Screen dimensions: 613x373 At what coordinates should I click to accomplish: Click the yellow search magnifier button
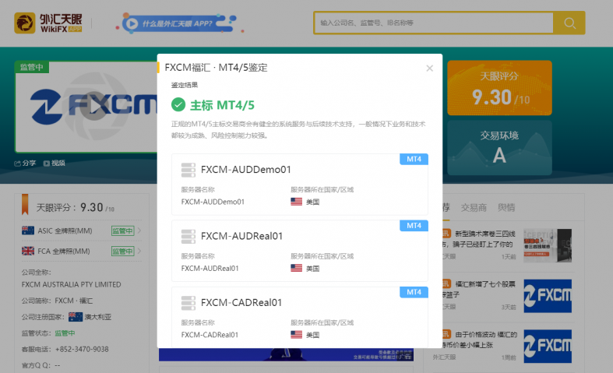pos(569,23)
